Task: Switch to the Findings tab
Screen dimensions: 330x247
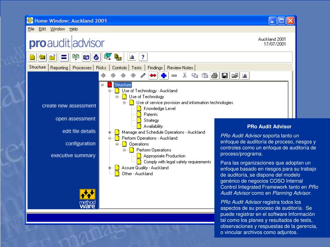Action: click(155, 68)
